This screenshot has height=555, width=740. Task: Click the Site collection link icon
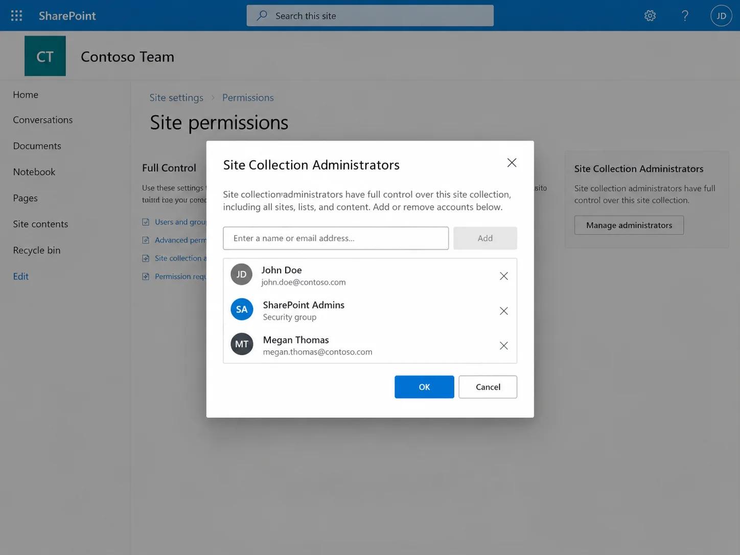click(146, 258)
